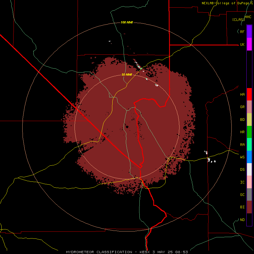
Task: Click the 3 MAY 25 date text
Action: [163, 252]
